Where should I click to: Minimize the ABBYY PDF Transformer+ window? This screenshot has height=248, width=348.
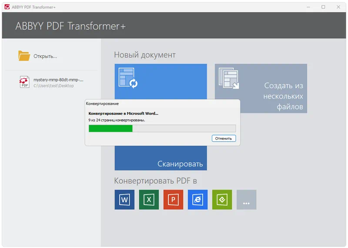coord(308,7)
